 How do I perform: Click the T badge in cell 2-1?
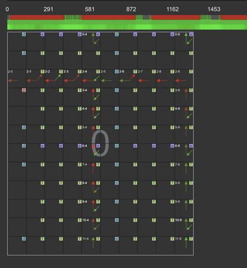(x=42, y=71)
